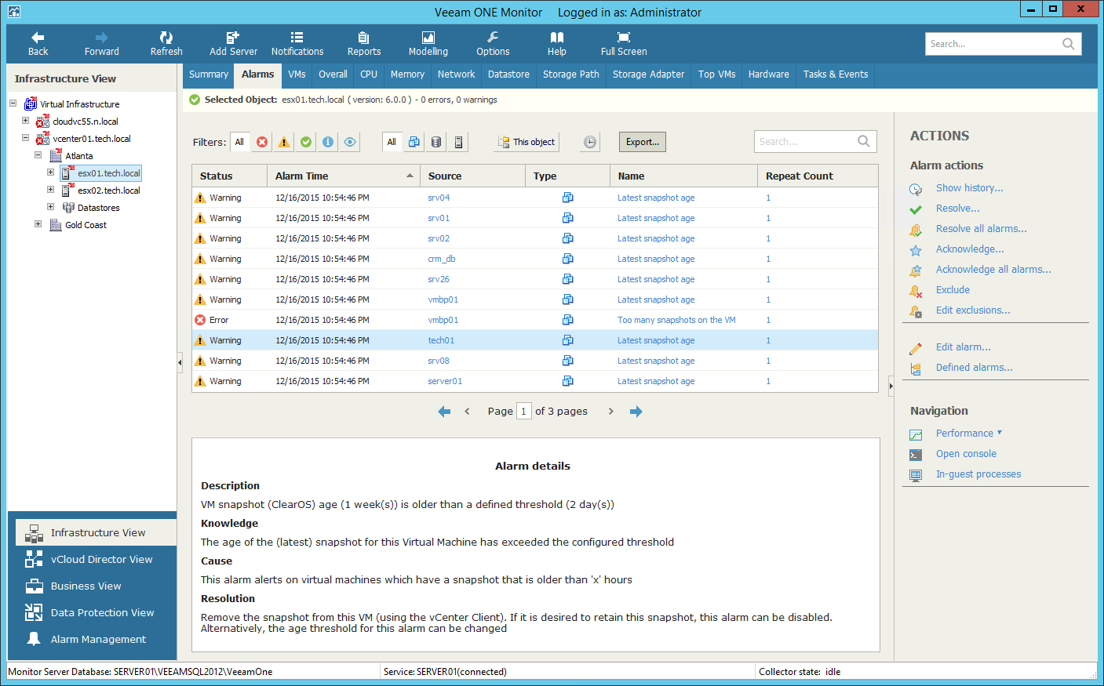The image size is (1104, 686).
Task: Click the Open console icon
Action: (x=916, y=455)
